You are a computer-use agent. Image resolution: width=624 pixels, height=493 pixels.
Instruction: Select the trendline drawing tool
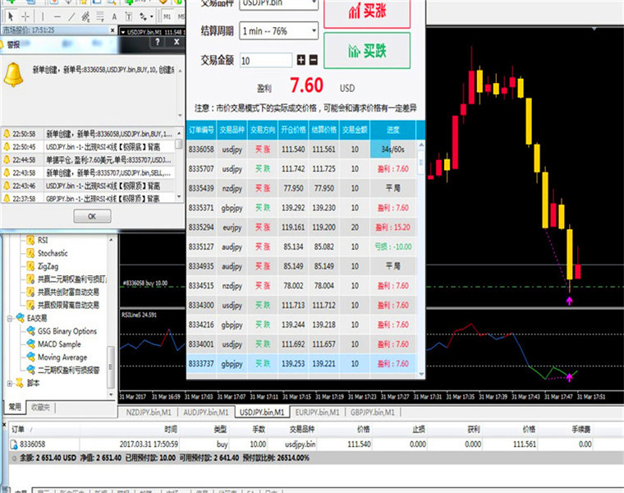(x=71, y=16)
